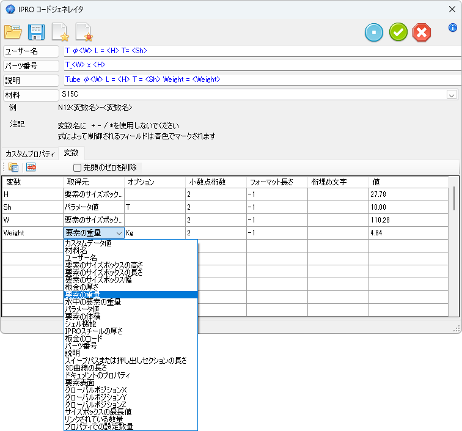Viewport: 462px width, 431px height.
Task: Pick ドキュメントのプロパティ option
Action: click(x=131, y=375)
